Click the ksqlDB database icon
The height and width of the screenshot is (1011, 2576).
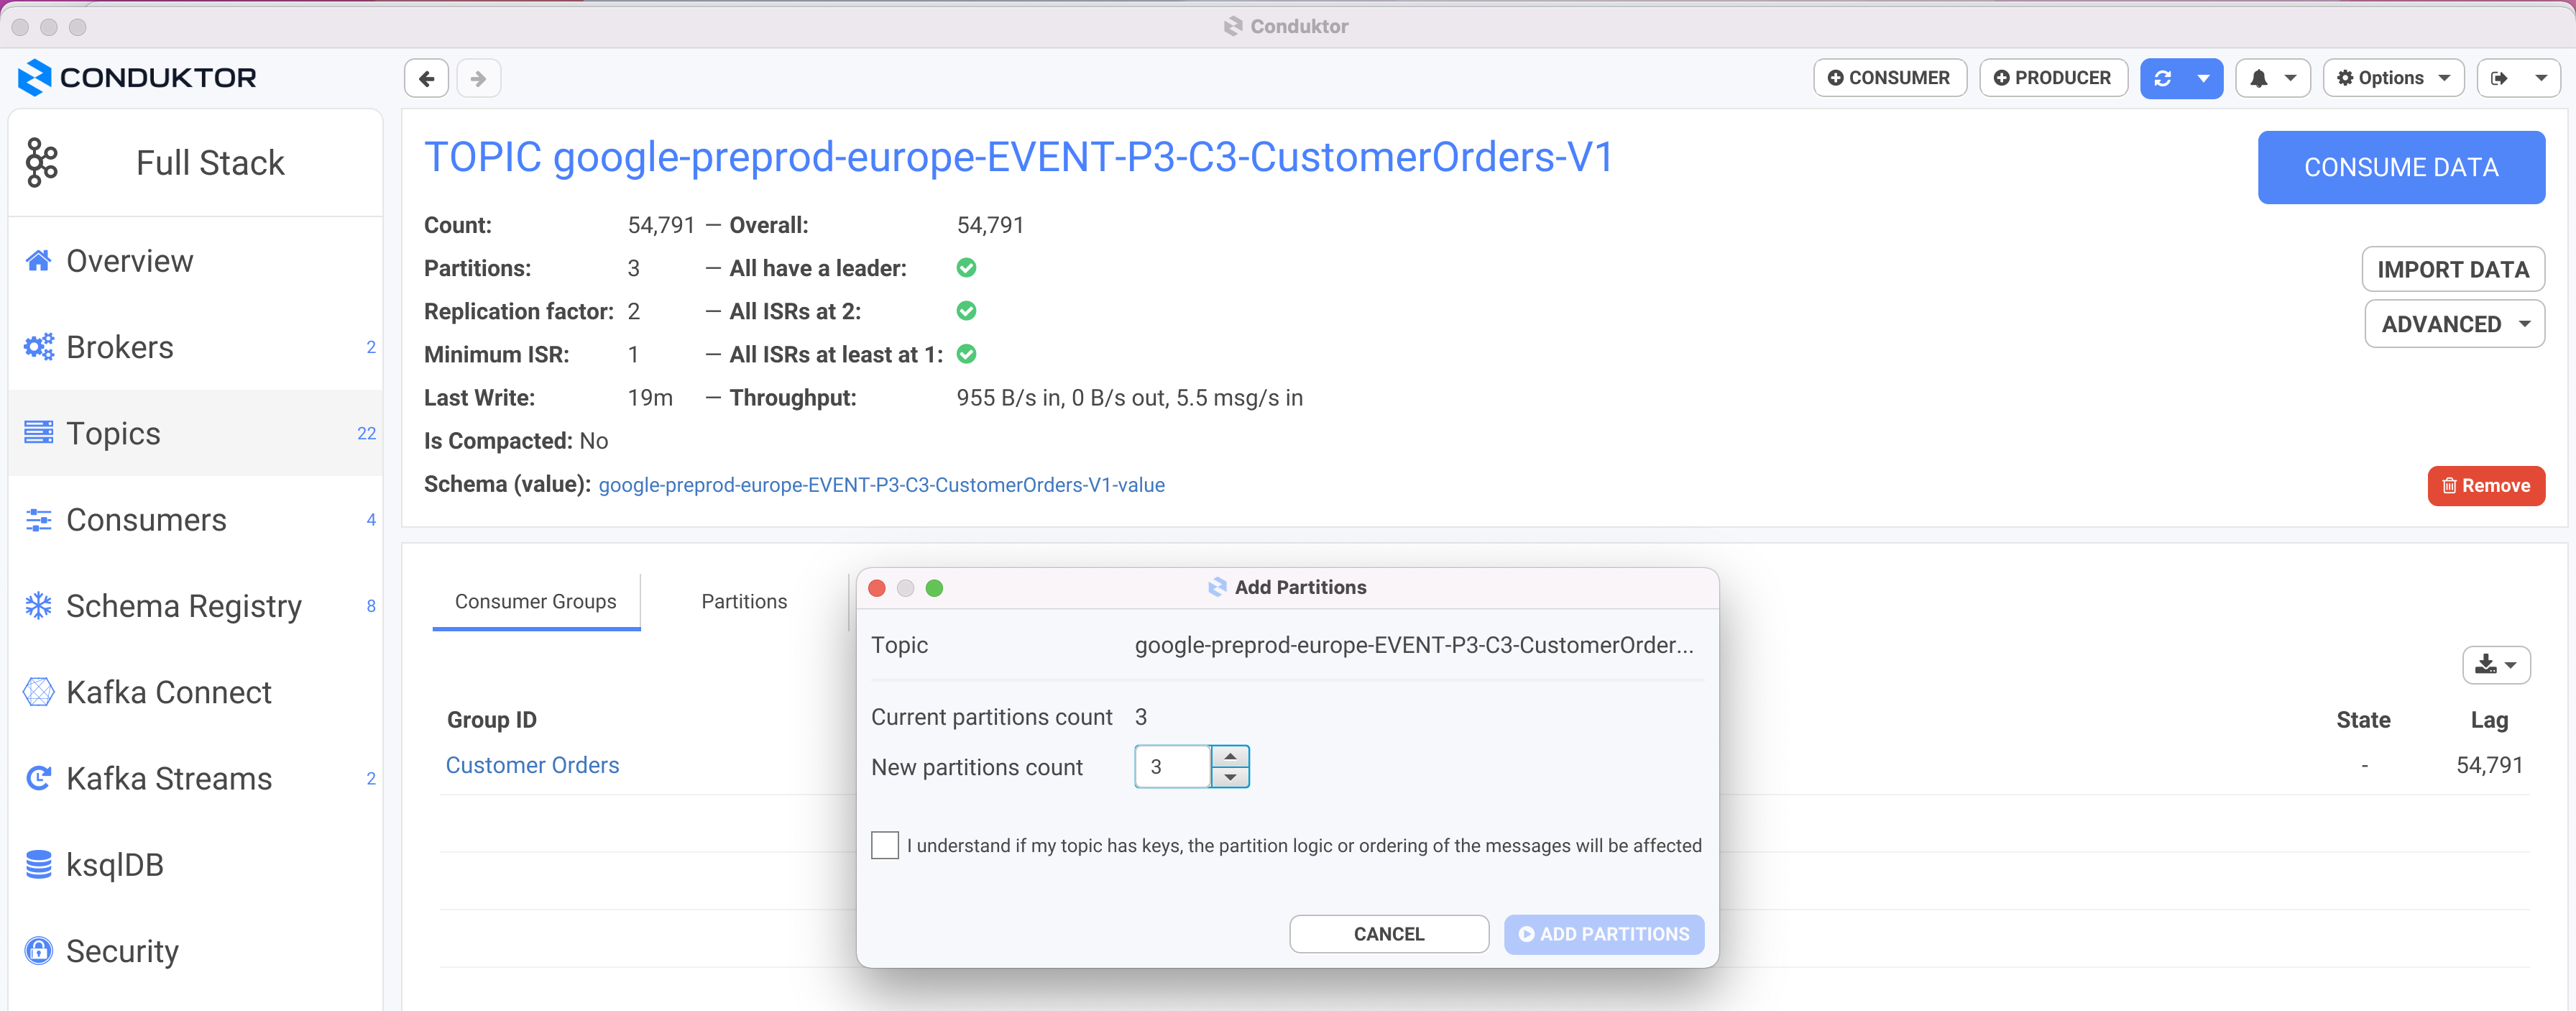pyautogui.click(x=38, y=865)
